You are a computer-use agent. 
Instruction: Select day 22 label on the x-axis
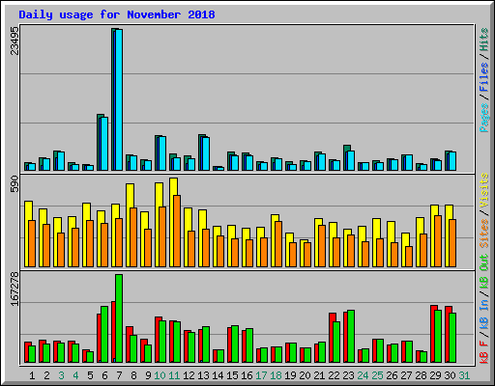334,375
